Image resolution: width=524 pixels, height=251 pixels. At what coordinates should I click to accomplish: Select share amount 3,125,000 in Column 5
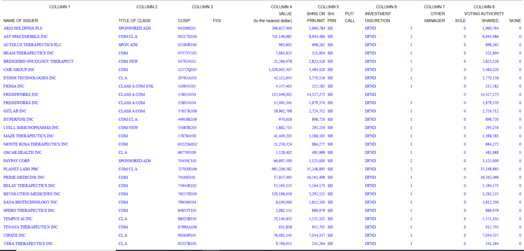[x=317, y=161]
